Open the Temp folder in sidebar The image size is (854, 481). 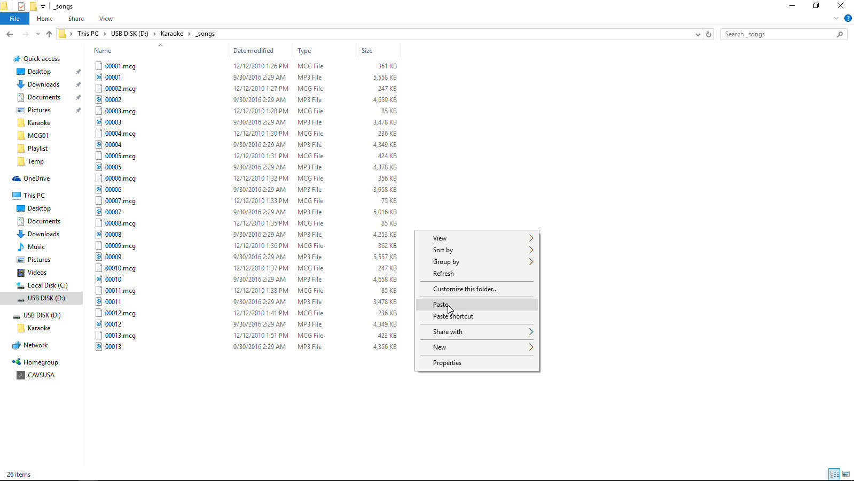[x=36, y=161]
